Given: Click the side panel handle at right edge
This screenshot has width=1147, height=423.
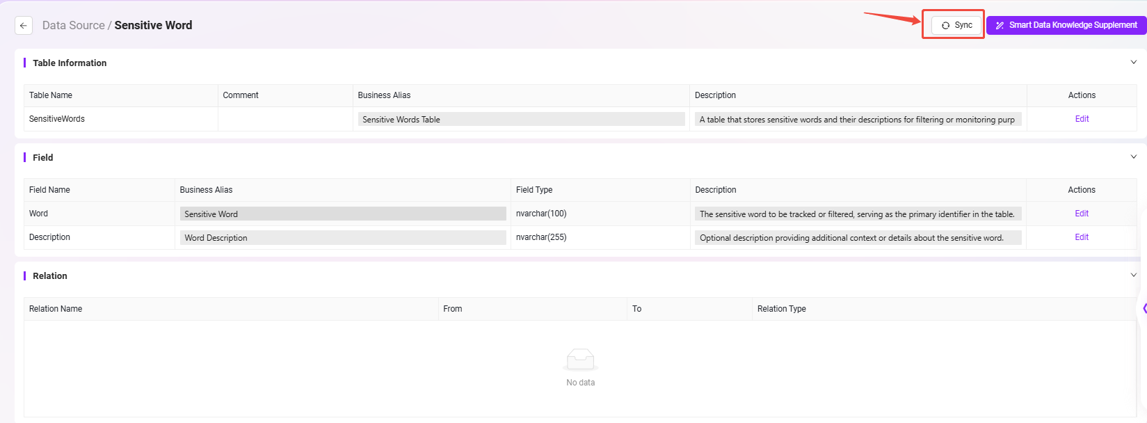Looking at the screenshot, I should [1144, 308].
